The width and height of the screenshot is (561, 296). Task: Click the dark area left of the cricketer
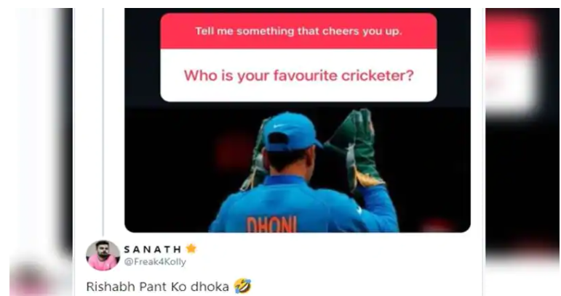pos(179,171)
